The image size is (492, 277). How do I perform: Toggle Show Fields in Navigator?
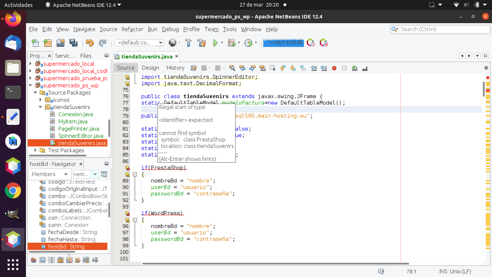[43, 260]
